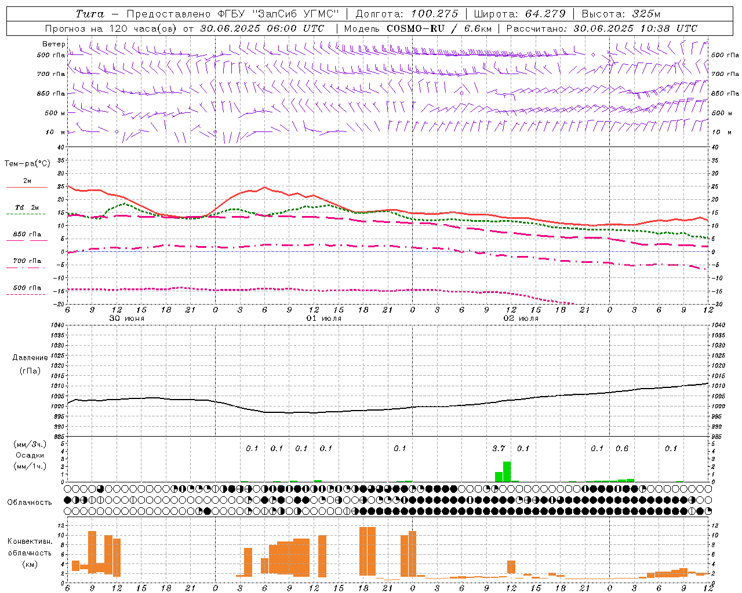Viewport: 742px width, 593px height.
Task: Click the "Осадки" precipitation label
Action: pos(30,455)
